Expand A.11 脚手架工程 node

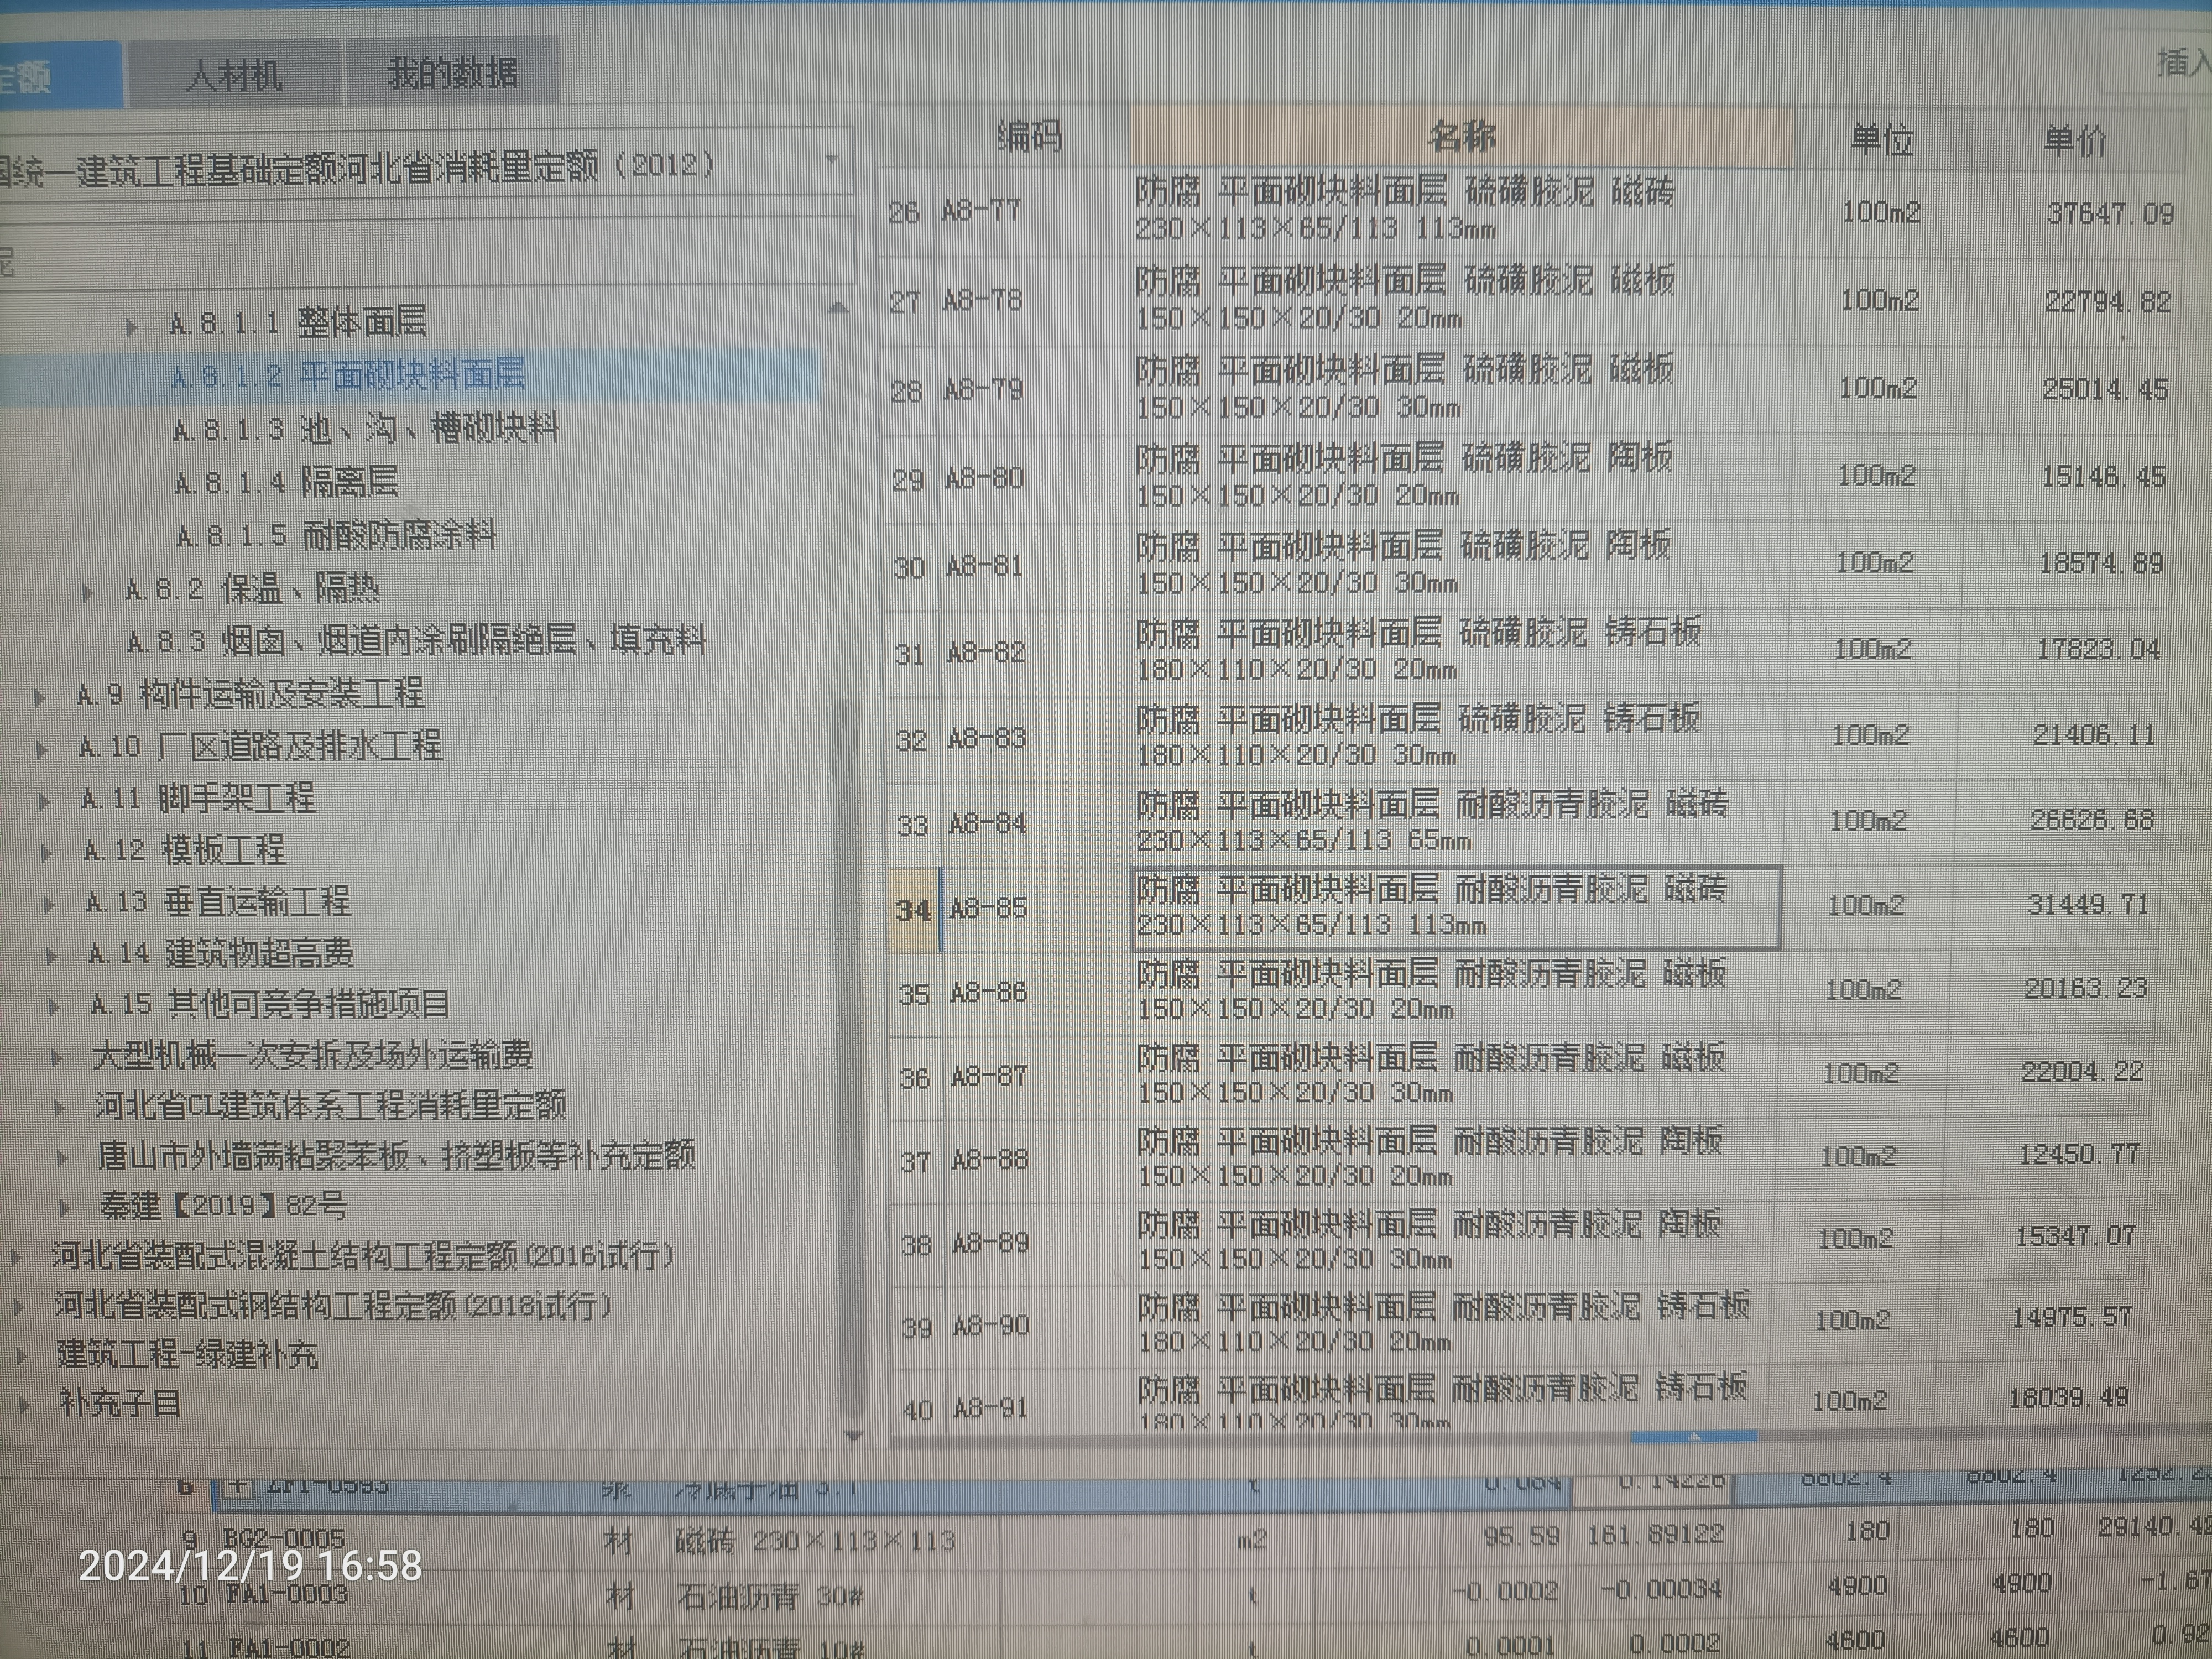(44, 801)
